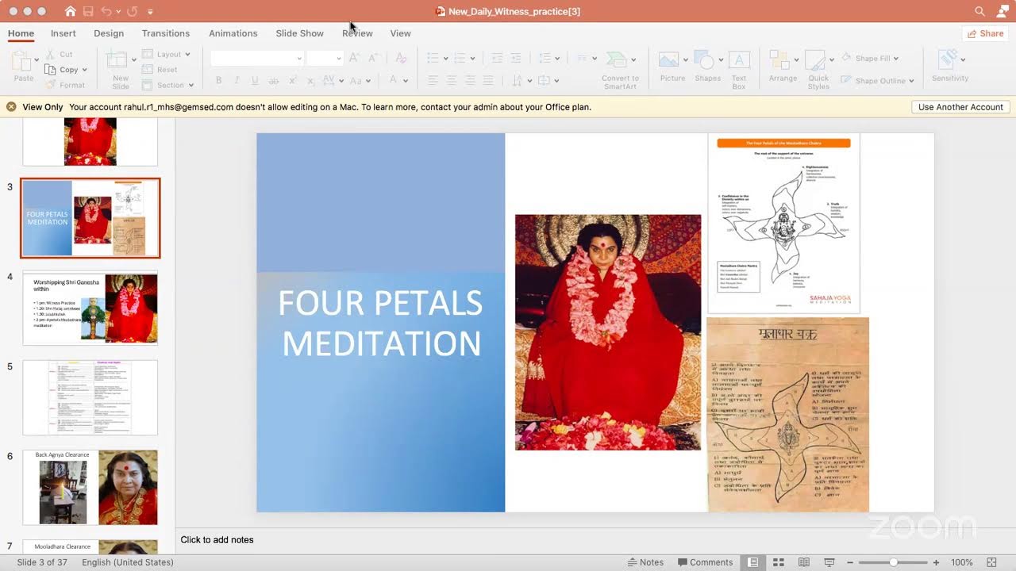The height and width of the screenshot is (571, 1016).
Task: Open Quick Styles gallery
Action: 818,70
